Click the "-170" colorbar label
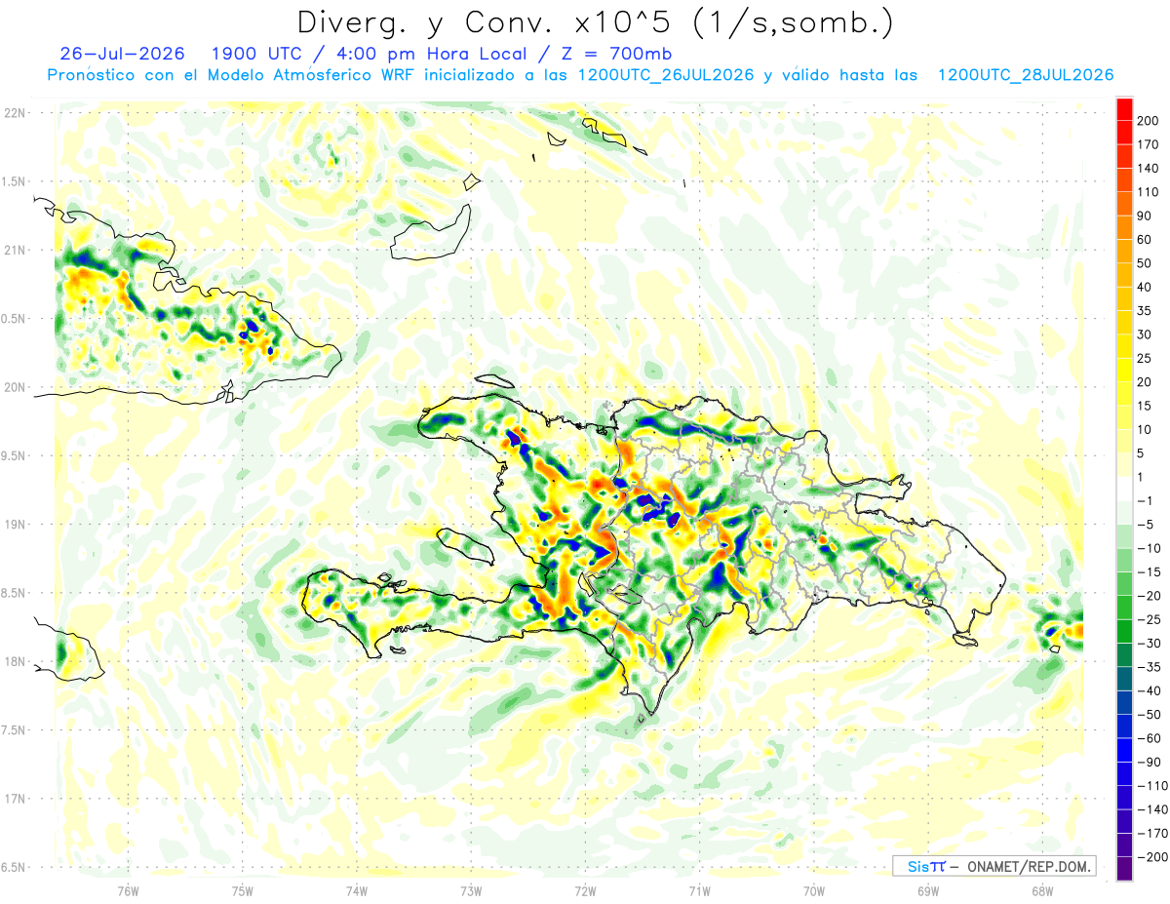 pos(1151,833)
